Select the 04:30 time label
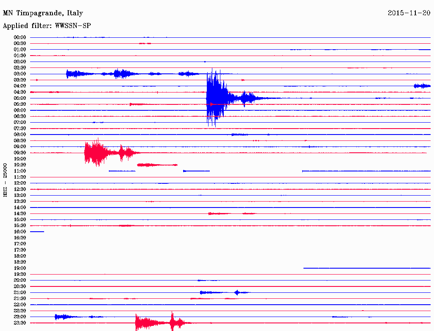 (x=20, y=92)
